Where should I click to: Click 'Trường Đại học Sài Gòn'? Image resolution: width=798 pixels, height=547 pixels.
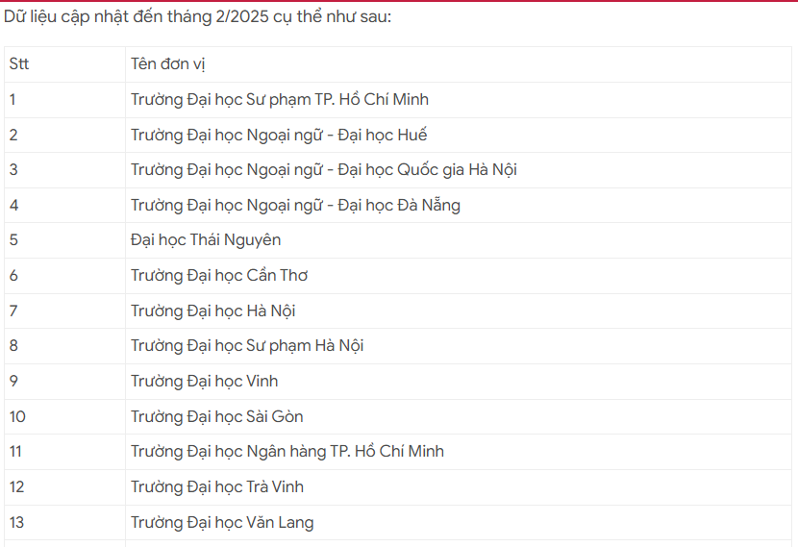(217, 416)
